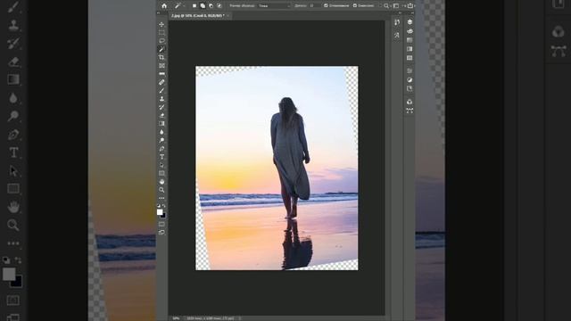Choose Subtract from Selection mode
Screen dimensions: 571x321
point(211,6)
